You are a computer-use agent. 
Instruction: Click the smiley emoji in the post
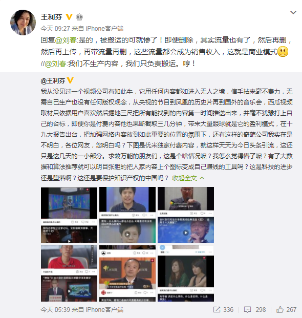click(x=283, y=52)
